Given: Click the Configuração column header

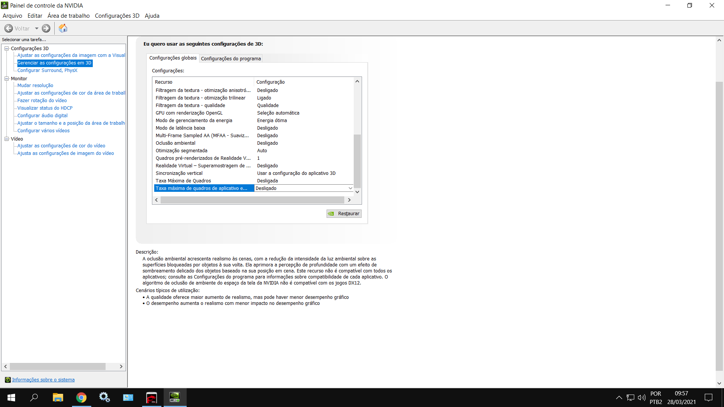Looking at the screenshot, I should pyautogui.click(x=304, y=82).
